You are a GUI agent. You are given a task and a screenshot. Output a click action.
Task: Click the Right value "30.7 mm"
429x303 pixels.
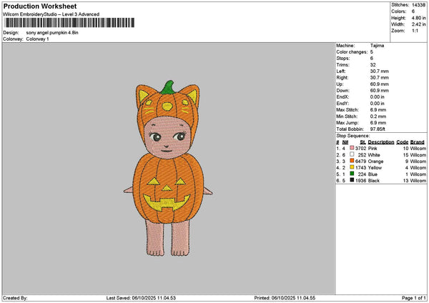point(379,78)
